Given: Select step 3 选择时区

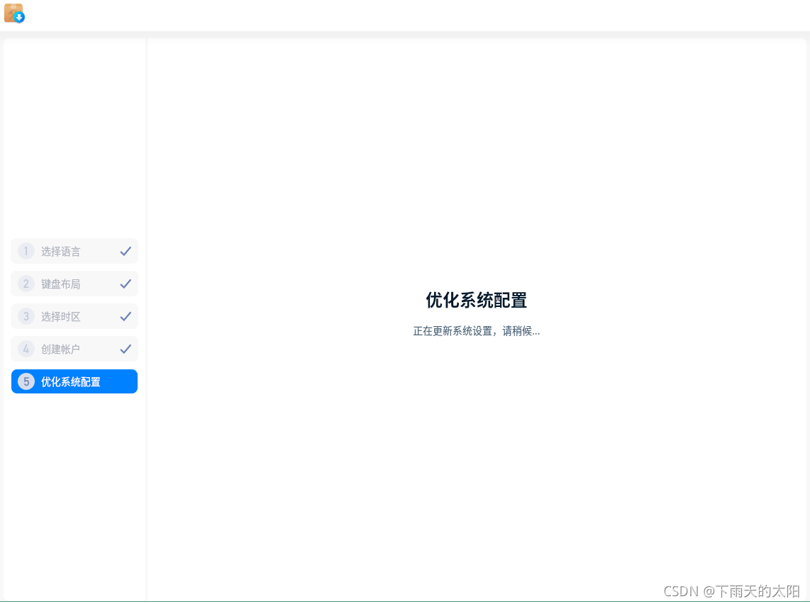Looking at the screenshot, I should [x=74, y=317].
